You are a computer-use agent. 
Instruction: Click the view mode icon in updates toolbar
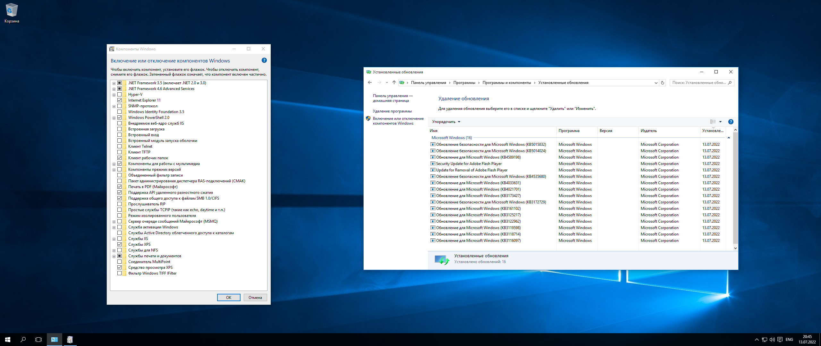pos(713,122)
